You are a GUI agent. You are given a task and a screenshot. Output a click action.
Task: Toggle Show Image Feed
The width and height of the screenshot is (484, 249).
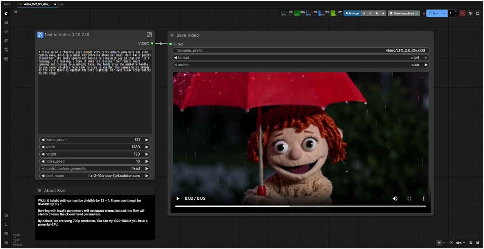coord(403,13)
